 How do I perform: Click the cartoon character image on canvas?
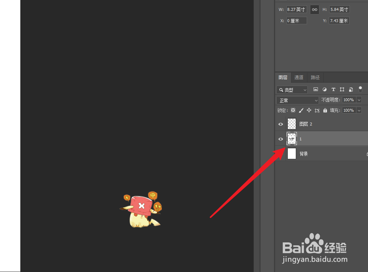click(141, 209)
